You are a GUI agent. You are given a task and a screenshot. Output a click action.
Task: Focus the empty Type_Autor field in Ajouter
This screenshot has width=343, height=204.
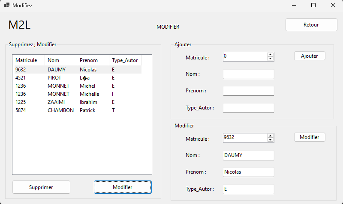pos(248,108)
